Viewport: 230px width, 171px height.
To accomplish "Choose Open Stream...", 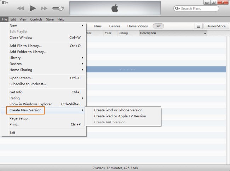I will click(x=46, y=78).
